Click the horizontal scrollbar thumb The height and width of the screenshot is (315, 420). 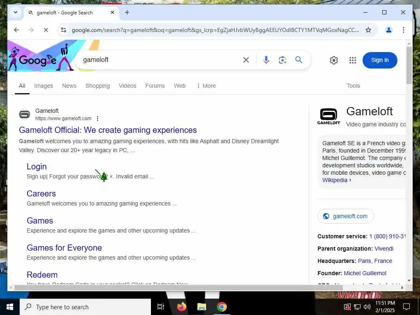tap(178, 288)
